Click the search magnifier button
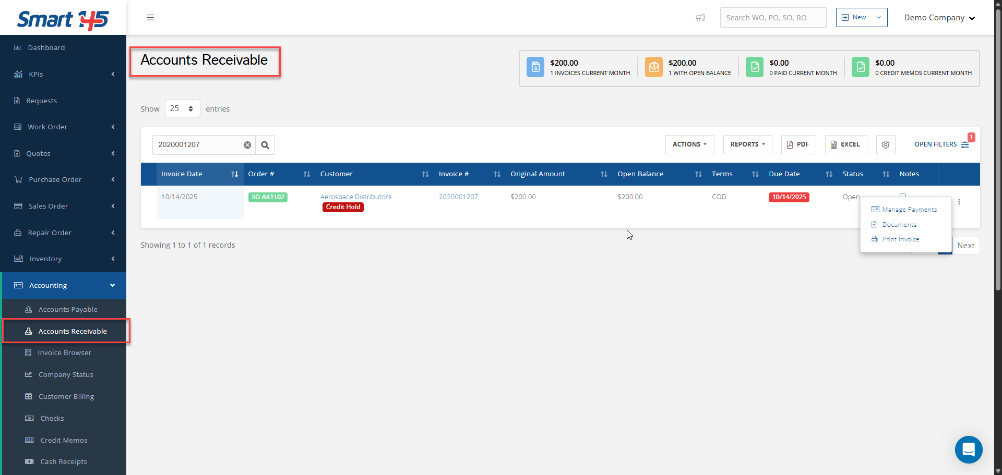 pos(265,145)
